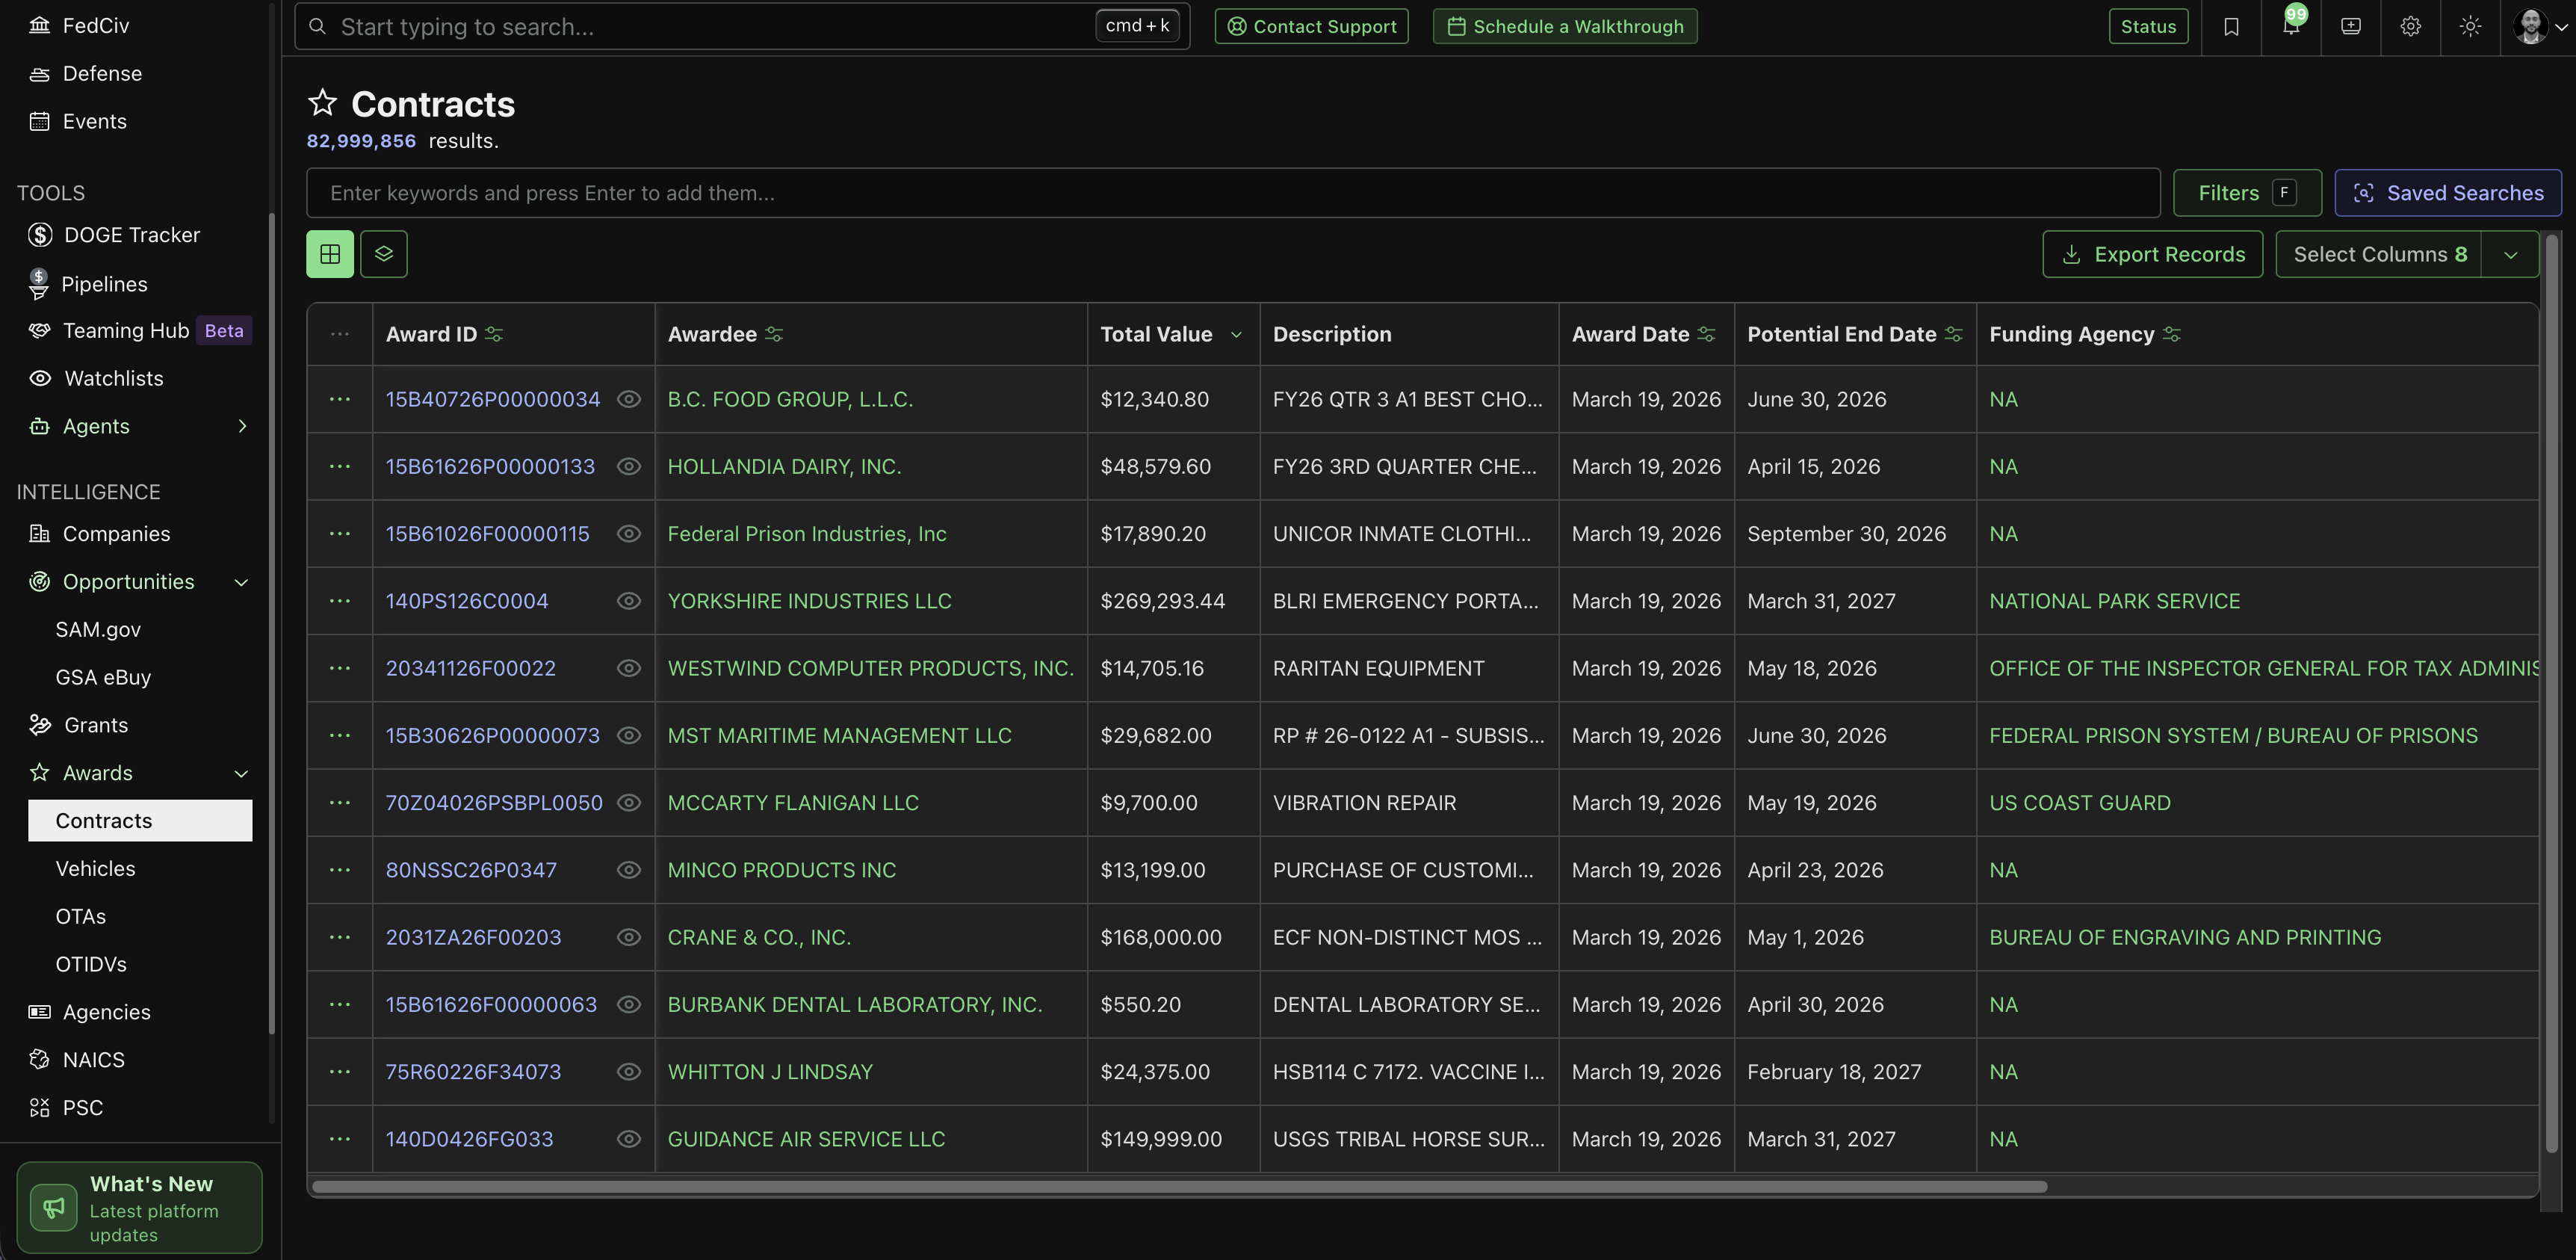Viewport: 2576px width, 1260px height.
Task: Click Contact Support button
Action: pyautogui.click(x=1311, y=26)
